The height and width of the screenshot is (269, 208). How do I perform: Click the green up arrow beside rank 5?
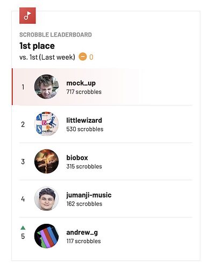pyautogui.click(x=23, y=228)
